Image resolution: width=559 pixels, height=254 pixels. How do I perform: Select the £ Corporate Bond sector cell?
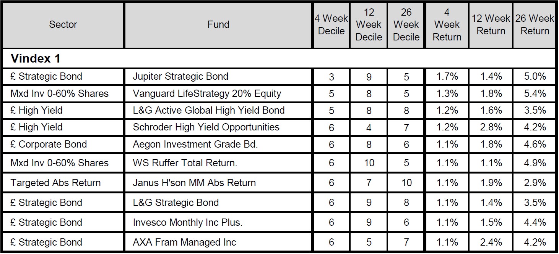point(49,145)
